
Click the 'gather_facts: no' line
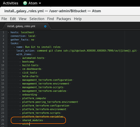tap(22, 40)
